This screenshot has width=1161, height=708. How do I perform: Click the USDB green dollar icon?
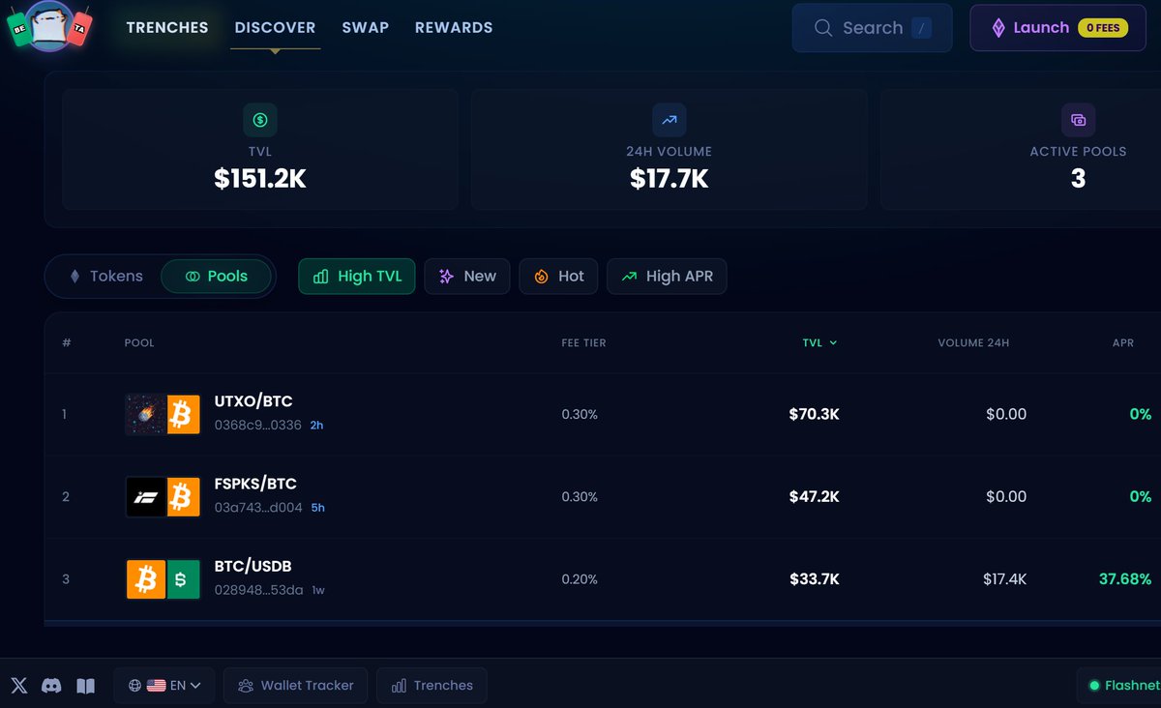tap(183, 579)
